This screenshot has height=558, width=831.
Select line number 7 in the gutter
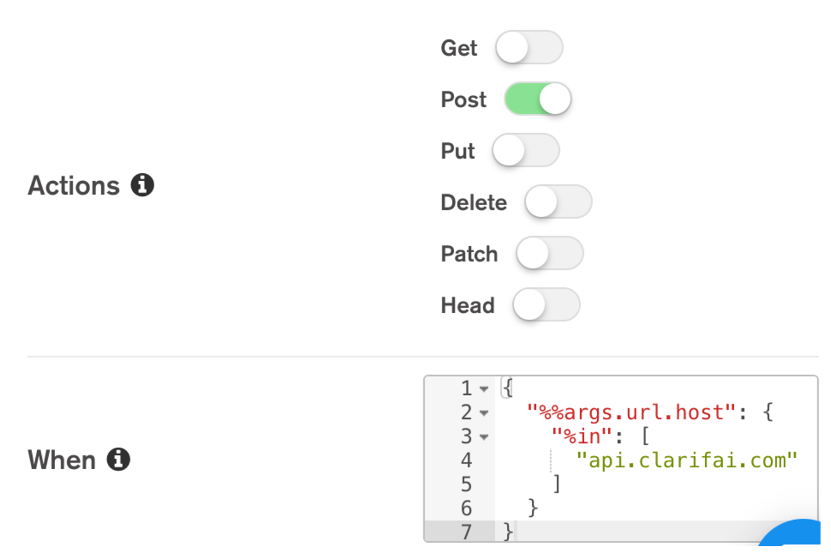pos(466,532)
